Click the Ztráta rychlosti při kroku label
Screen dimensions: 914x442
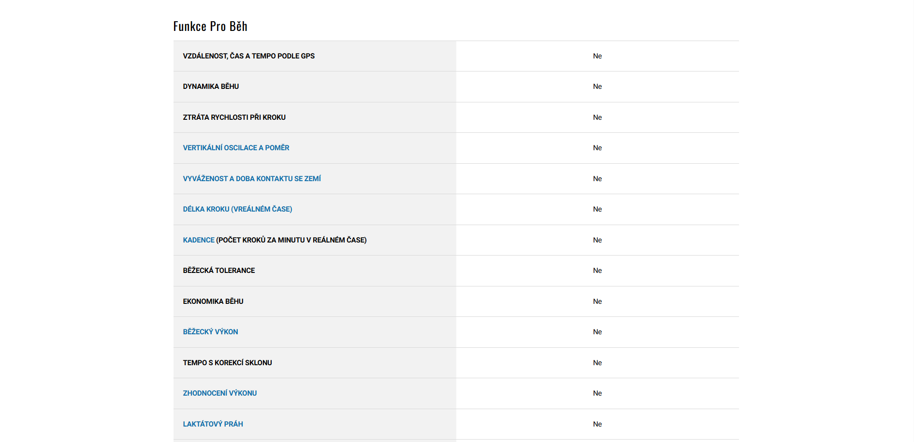[x=234, y=117]
